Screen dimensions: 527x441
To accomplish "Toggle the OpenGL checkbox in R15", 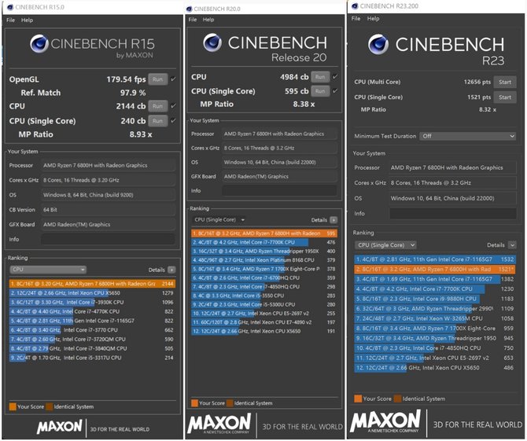I will 173,79.
